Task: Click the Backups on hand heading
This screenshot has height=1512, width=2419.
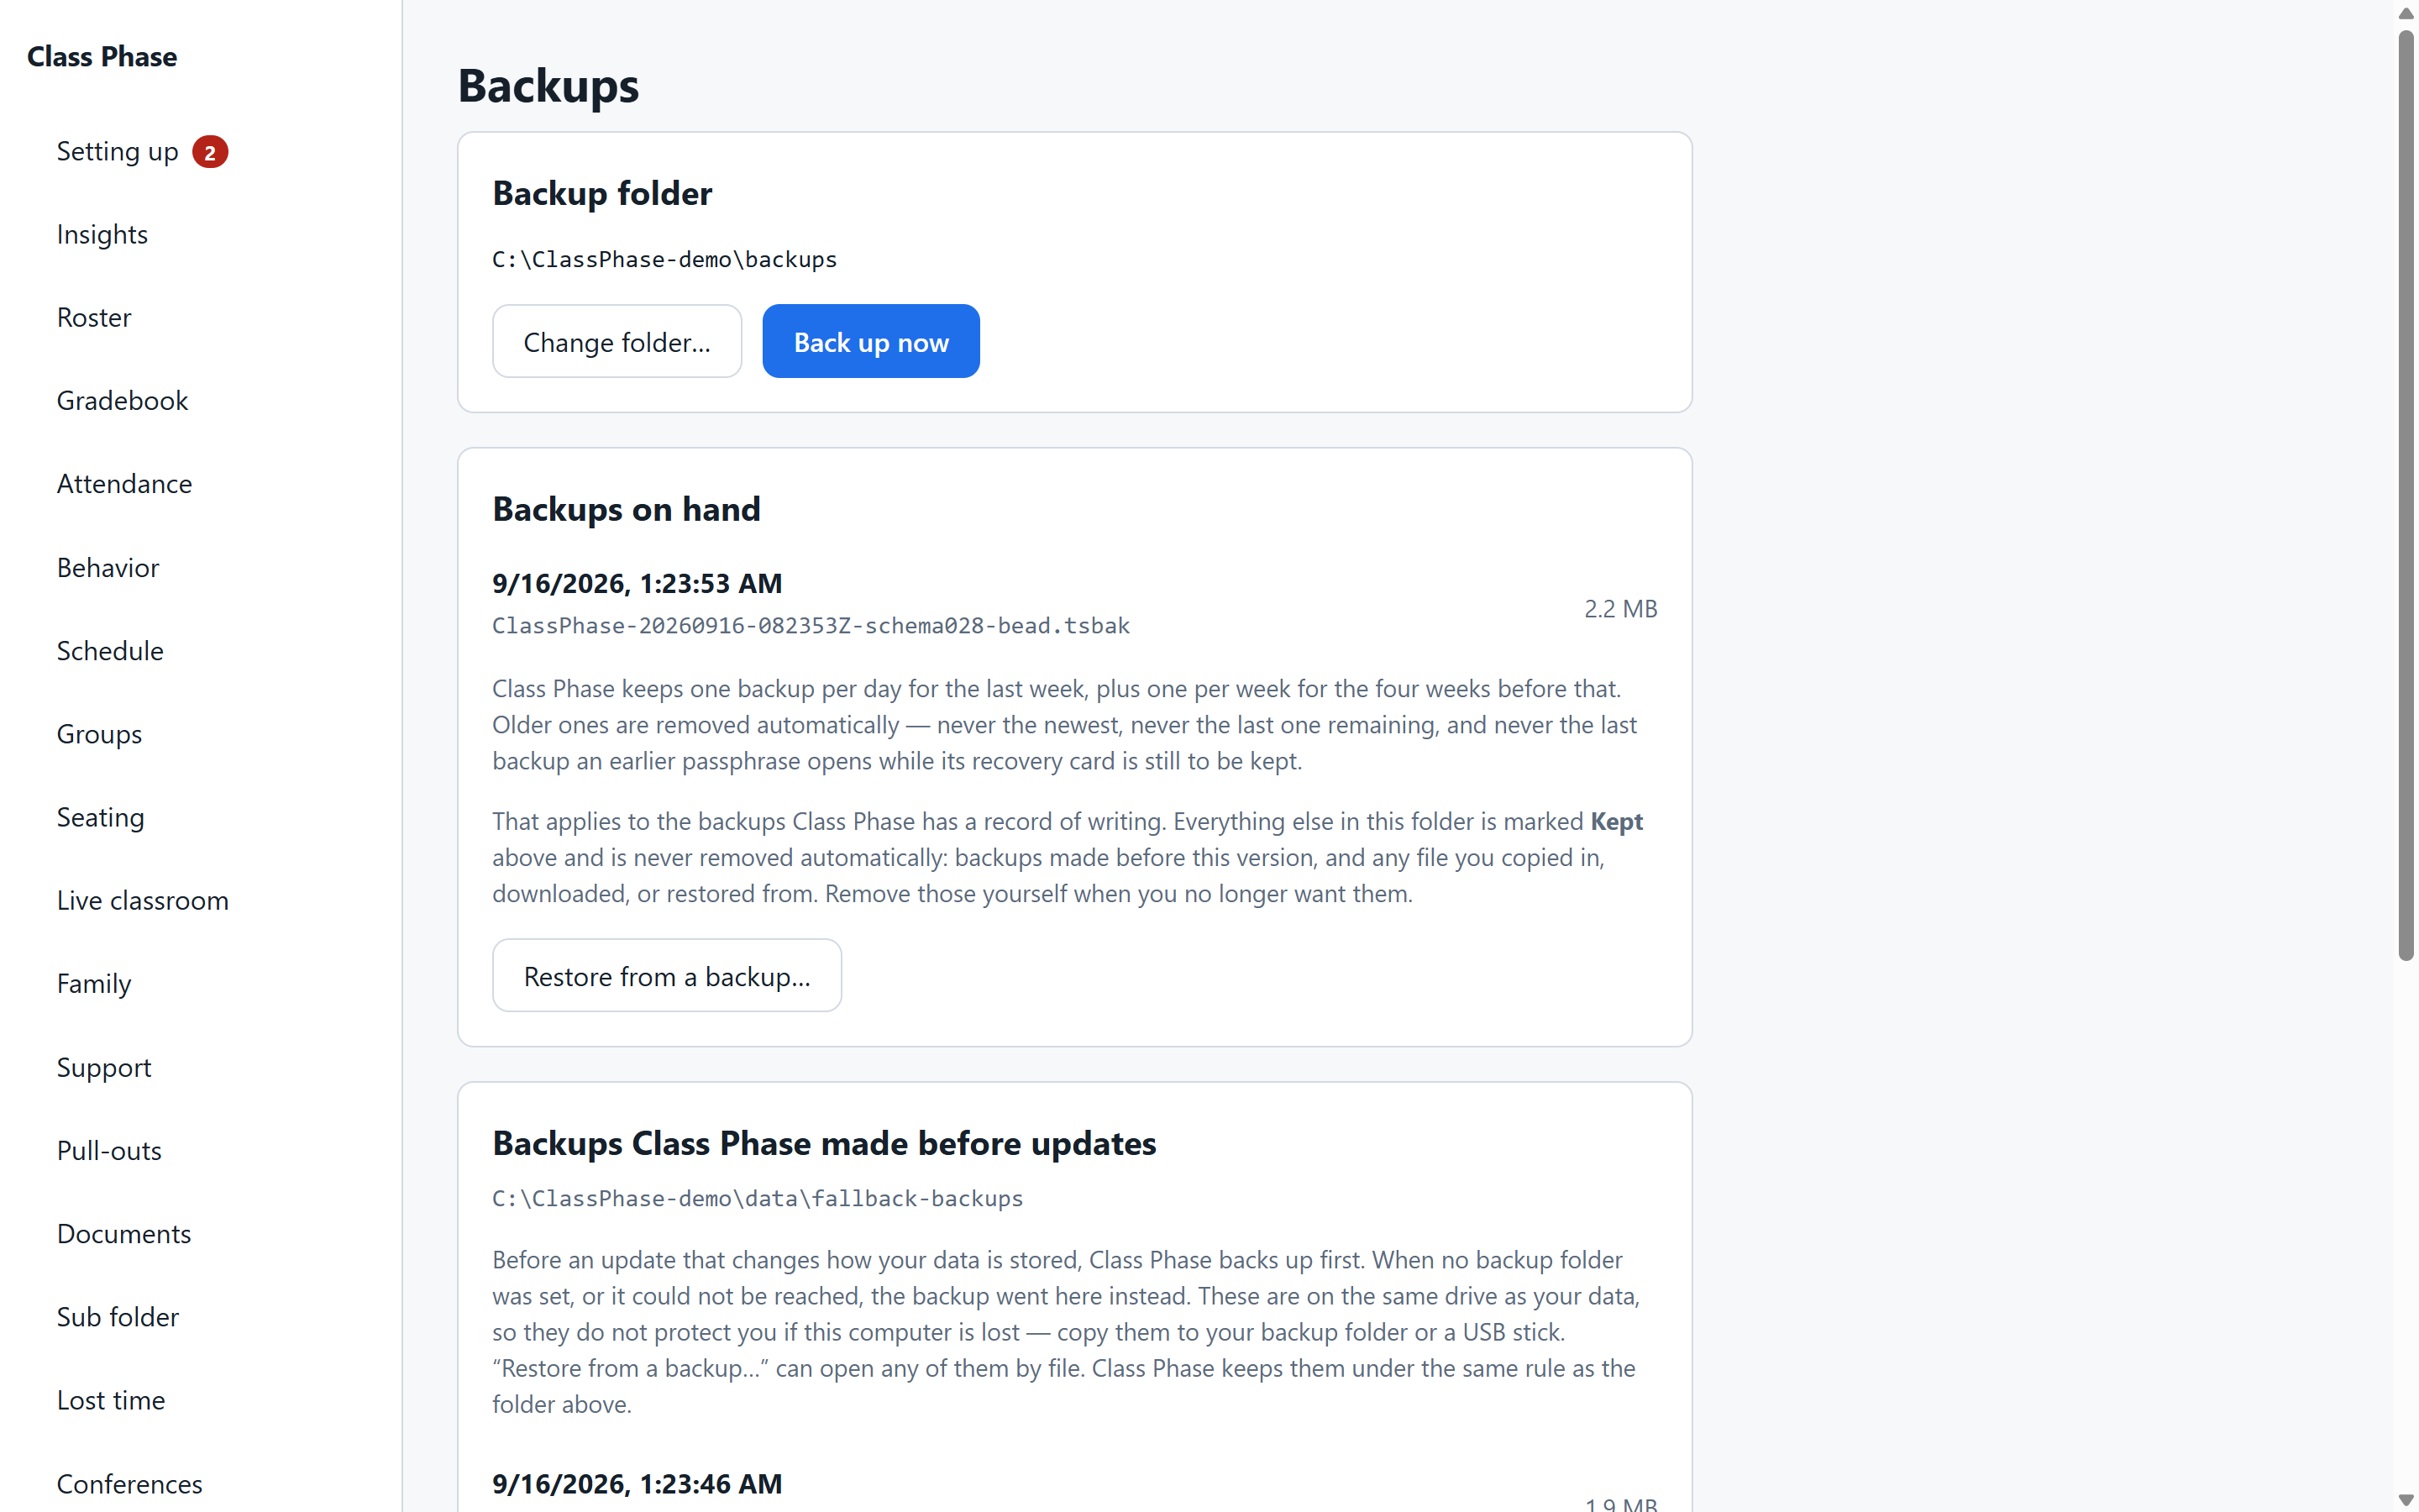Action: pos(626,509)
